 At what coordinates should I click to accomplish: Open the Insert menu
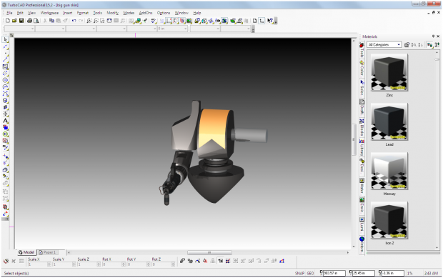click(x=68, y=13)
